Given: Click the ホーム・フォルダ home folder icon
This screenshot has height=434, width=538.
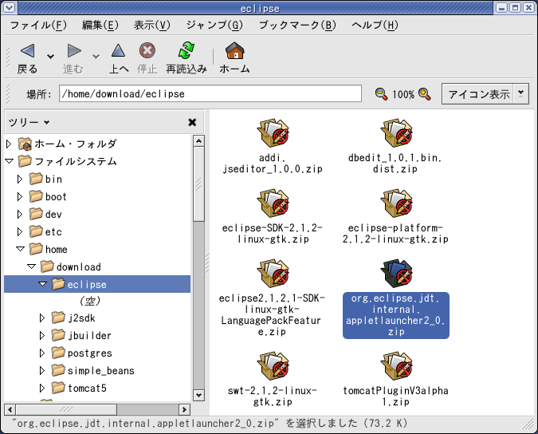Looking at the screenshot, I should coord(25,144).
